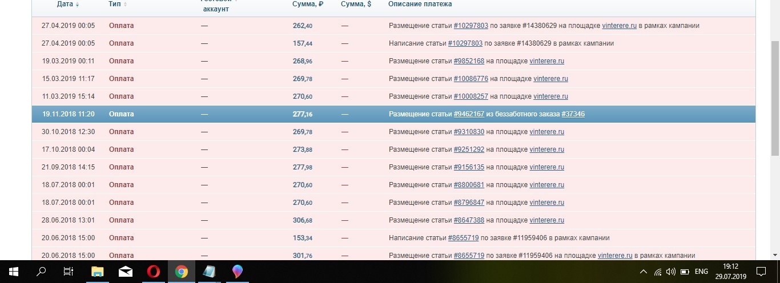Open the Windows Start menu
Image resolution: width=780 pixels, height=283 pixels.
coord(13,272)
